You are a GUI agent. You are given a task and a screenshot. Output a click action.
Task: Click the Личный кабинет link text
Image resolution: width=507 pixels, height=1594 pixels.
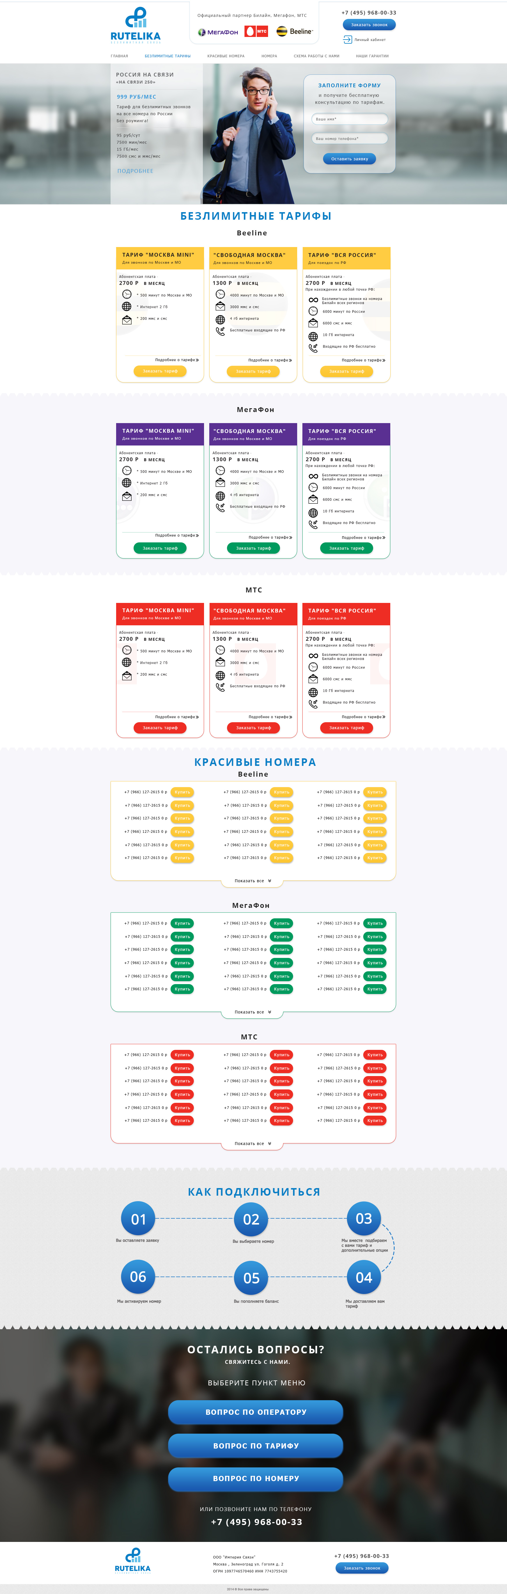tap(370, 40)
